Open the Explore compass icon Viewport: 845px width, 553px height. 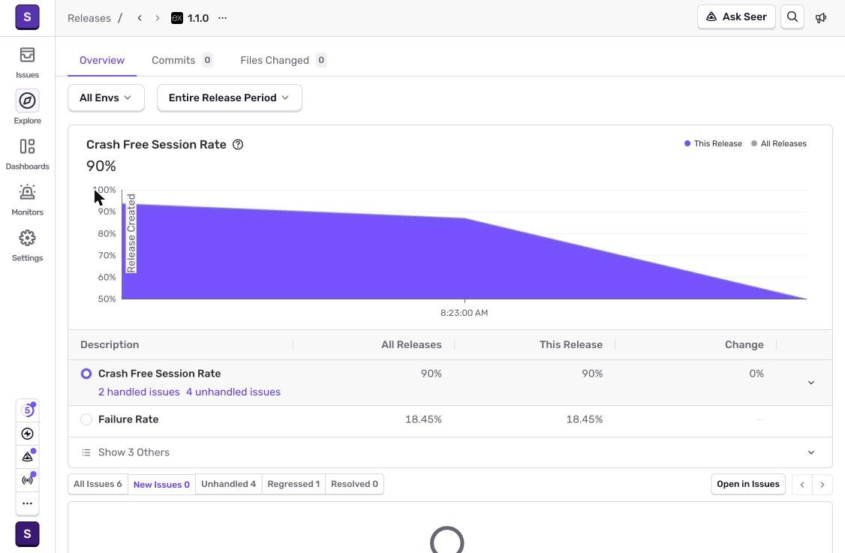pyautogui.click(x=27, y=101)
